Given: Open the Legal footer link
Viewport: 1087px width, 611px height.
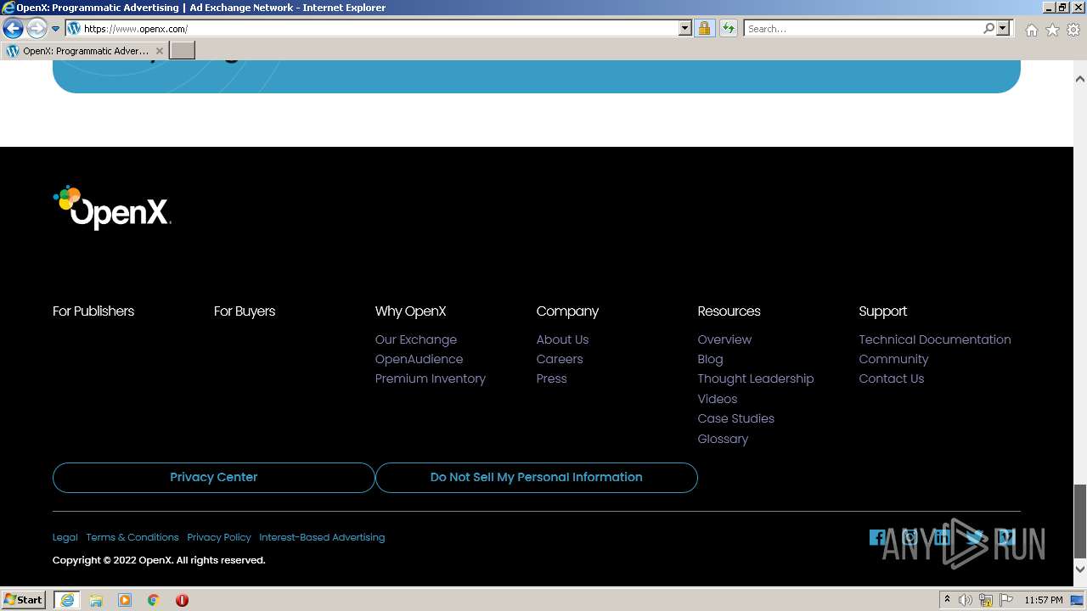Looking at the screenshot, I should 65,537.
